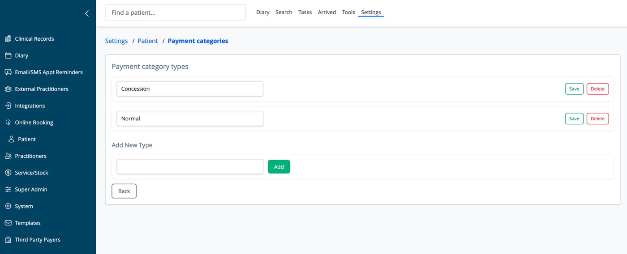Screen dimensions: 627x254
Task: Go to the Patient breadcrumb link
Action: coord(148,41)
